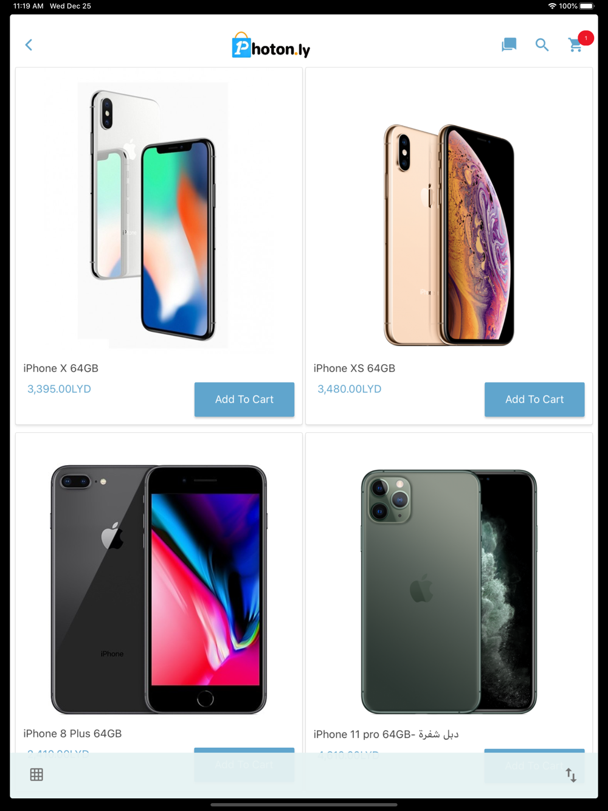Add iPhone XS 64GB to cart

pos(534,399)
